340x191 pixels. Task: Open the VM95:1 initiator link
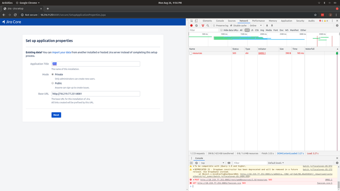262,53
